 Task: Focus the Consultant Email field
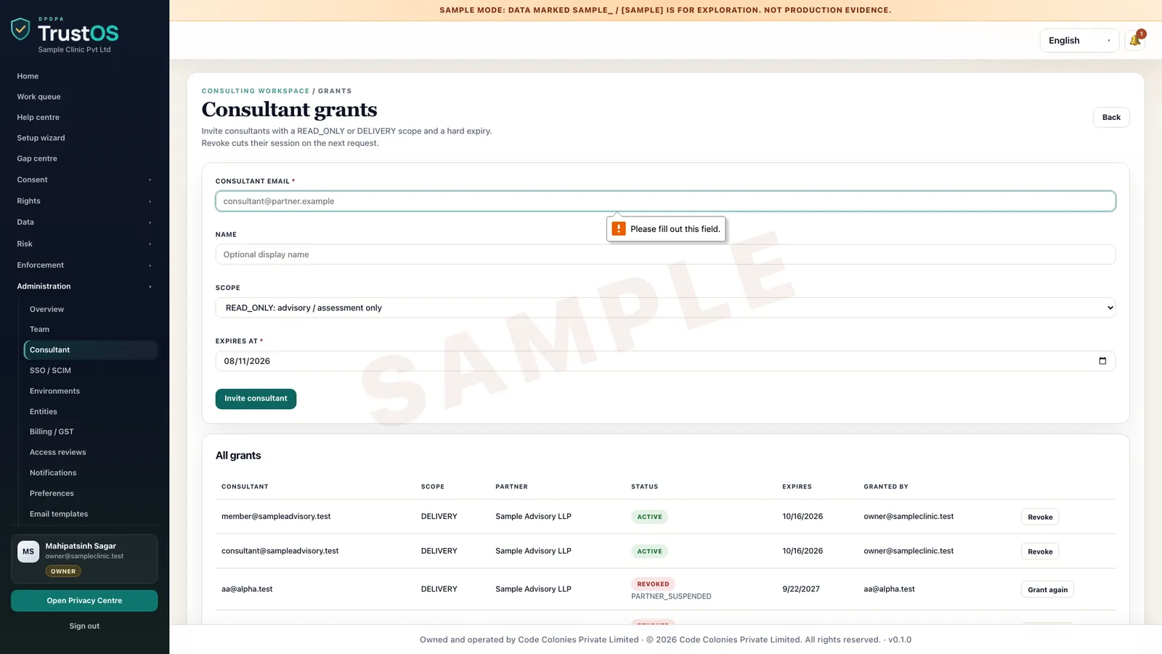pos(665,201)
